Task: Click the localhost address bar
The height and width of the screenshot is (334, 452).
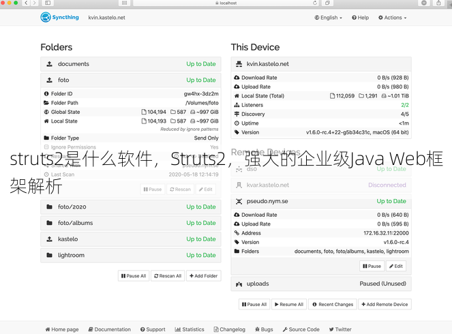Action: 226,3
